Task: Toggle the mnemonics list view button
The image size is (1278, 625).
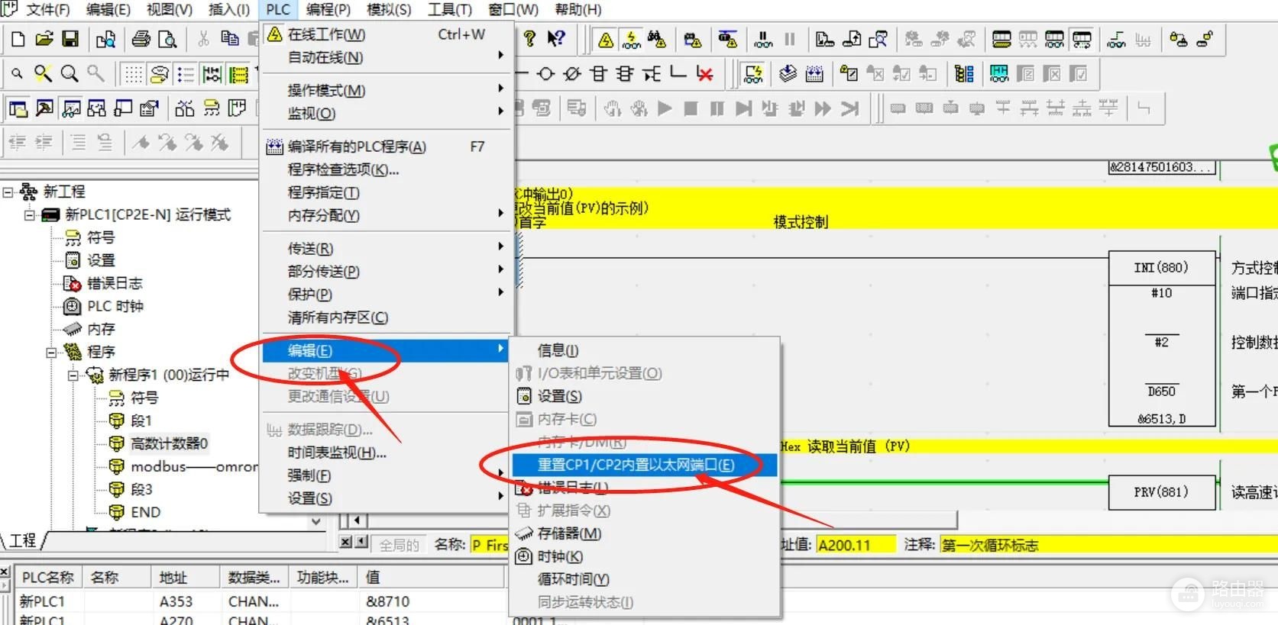Action: pos(186,74)
